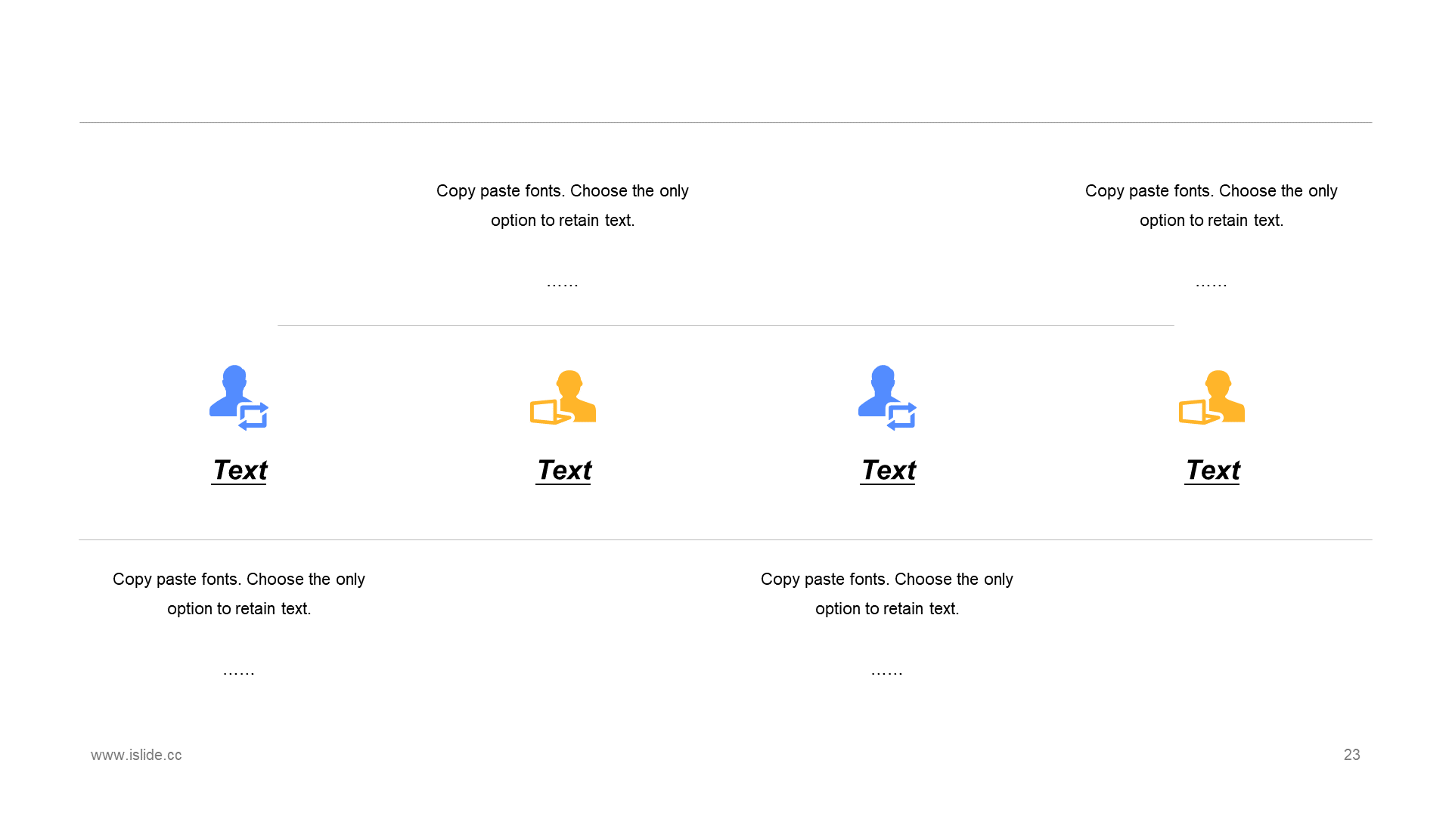Click the slide number 23
The image size is (1452, 816).
pos(1351,755)
